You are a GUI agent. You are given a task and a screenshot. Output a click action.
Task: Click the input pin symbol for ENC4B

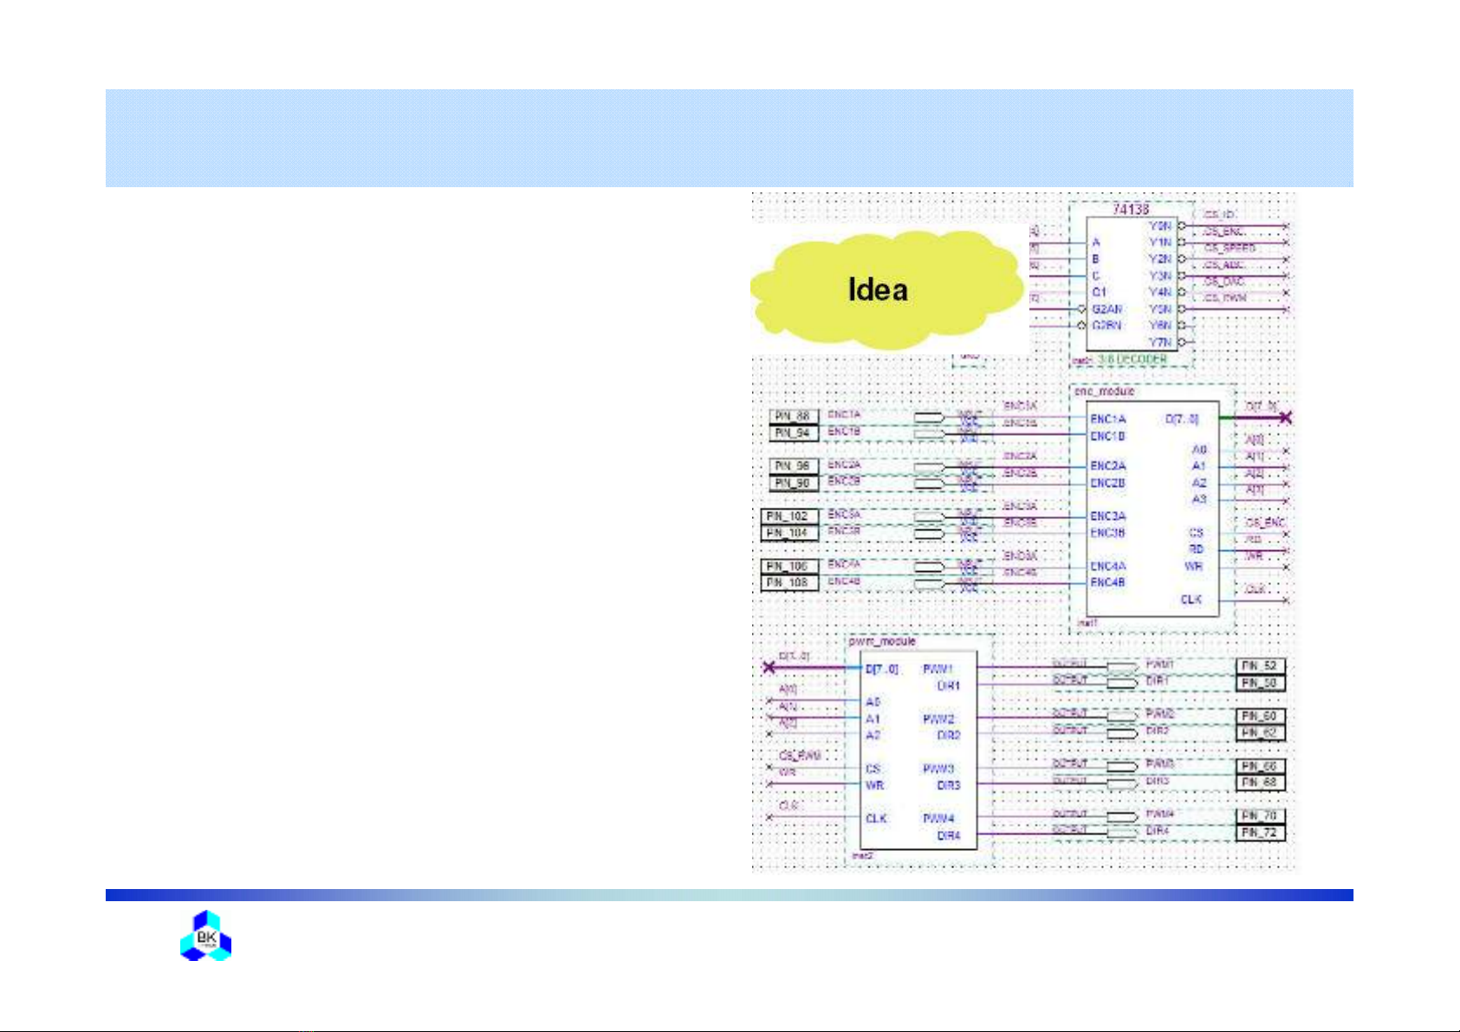click(929, 583)
